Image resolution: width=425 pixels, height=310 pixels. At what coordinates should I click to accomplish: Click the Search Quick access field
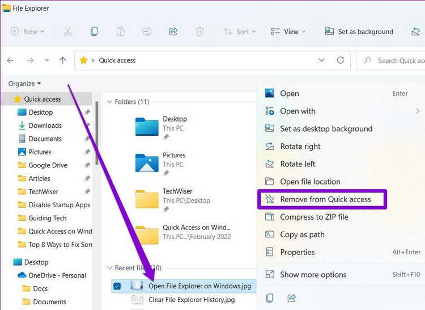point(391,60)
